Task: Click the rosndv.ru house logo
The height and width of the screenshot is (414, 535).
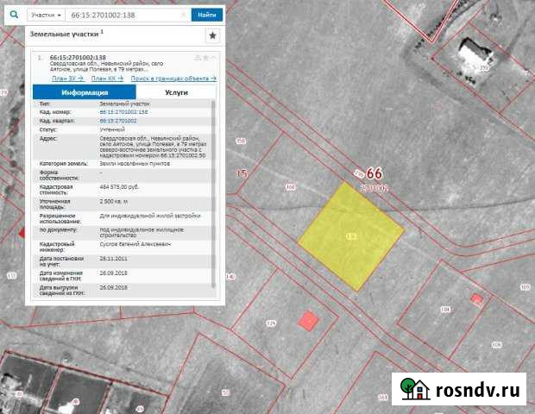Action: pyautogui.click(x=412, y=388)
